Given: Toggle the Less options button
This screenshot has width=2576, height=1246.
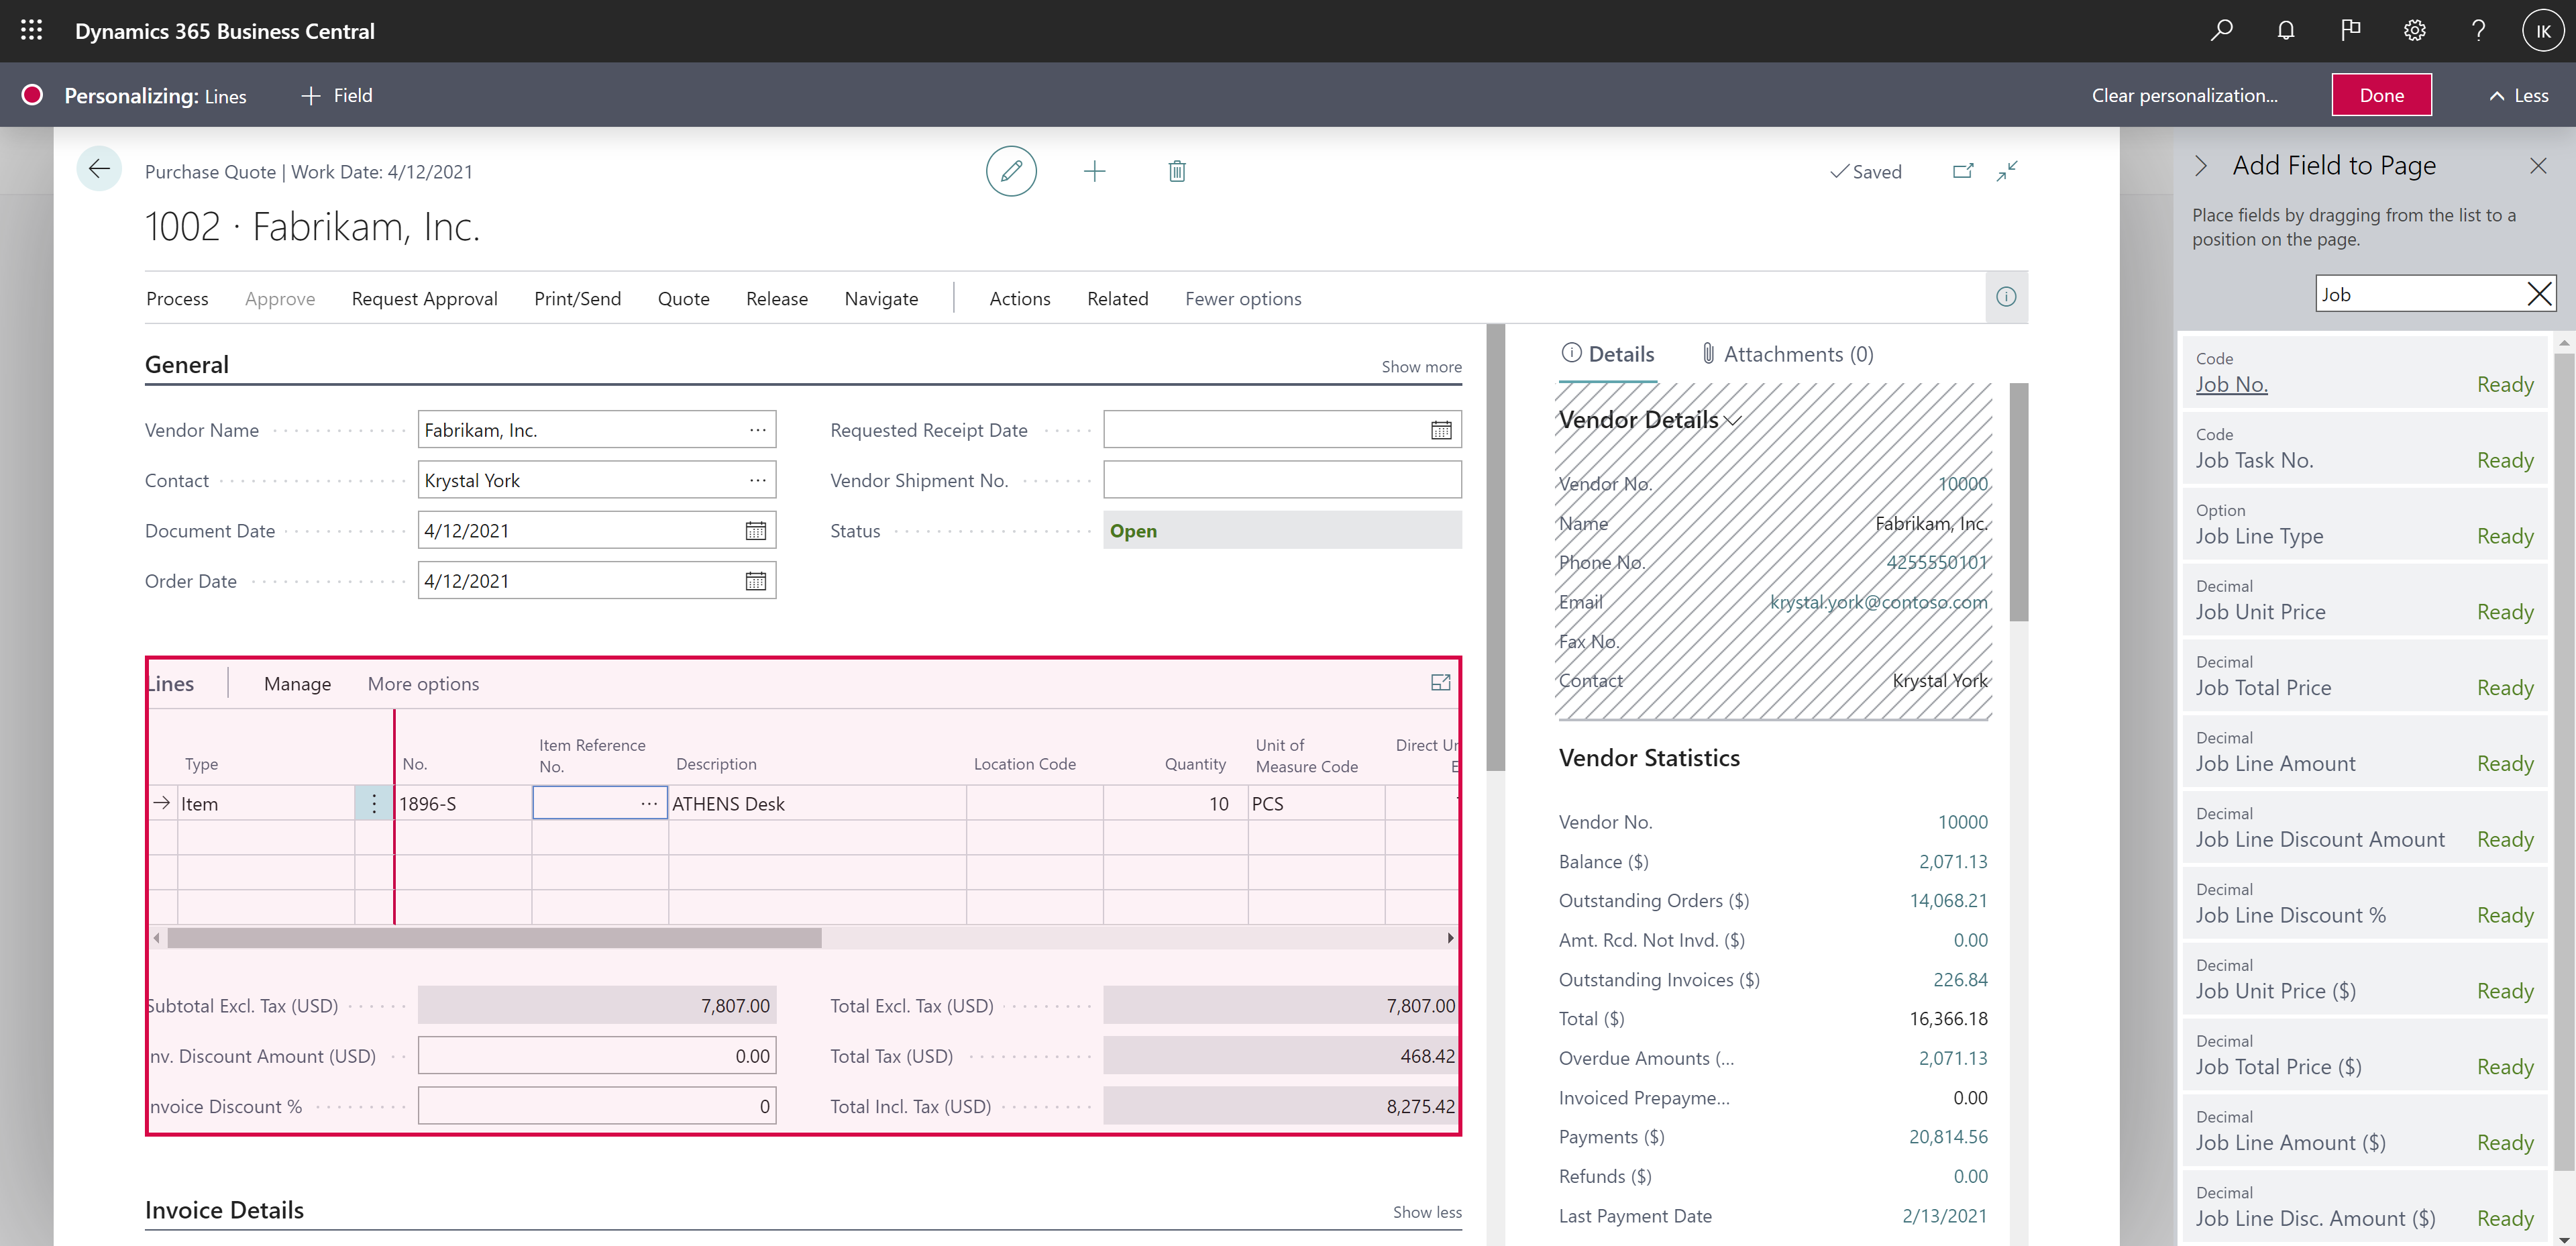Looking at the screenshot, I should pyautogui.click(x=2520, y=94).
